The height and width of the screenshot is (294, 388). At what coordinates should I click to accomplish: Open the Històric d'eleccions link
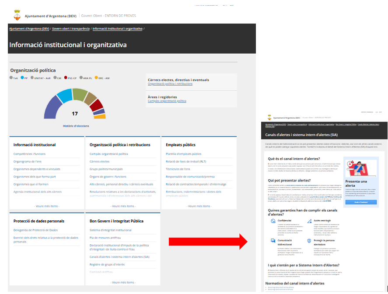[76, 126]
